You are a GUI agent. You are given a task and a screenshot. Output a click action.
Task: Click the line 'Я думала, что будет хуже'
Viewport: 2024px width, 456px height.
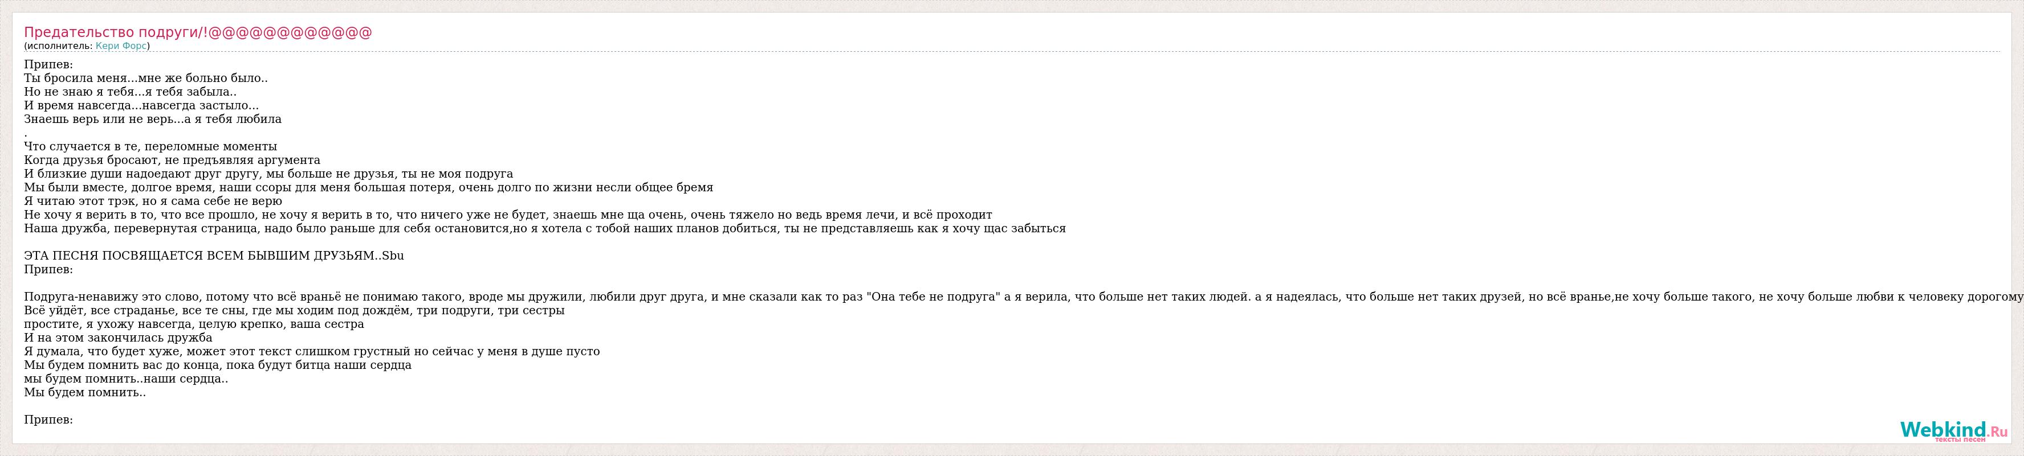pos(312,352)
